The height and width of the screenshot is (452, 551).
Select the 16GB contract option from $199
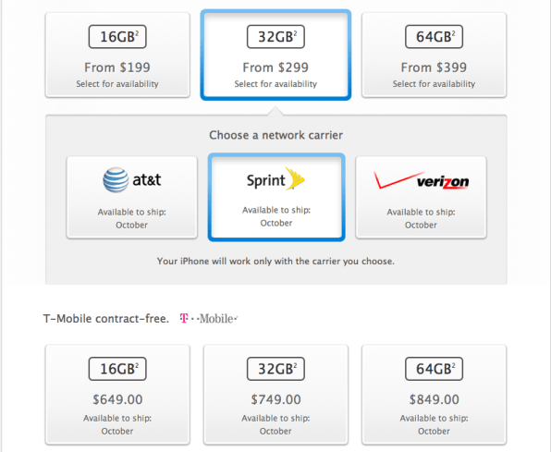117,55
